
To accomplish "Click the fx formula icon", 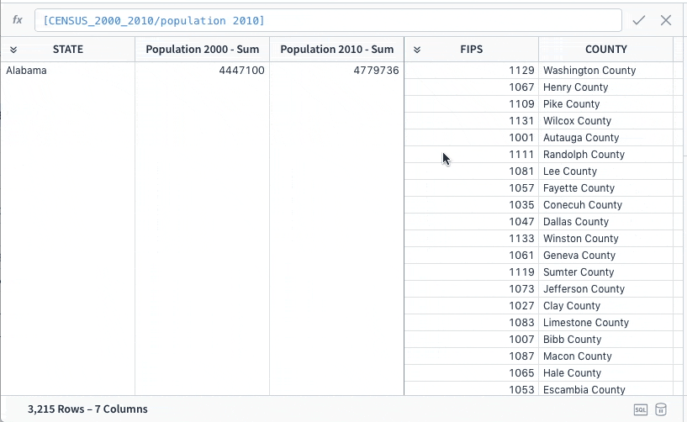I will click(18, 20).
